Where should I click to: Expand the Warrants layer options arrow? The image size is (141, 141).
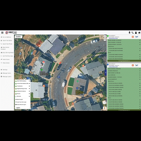tap(29, 96)
